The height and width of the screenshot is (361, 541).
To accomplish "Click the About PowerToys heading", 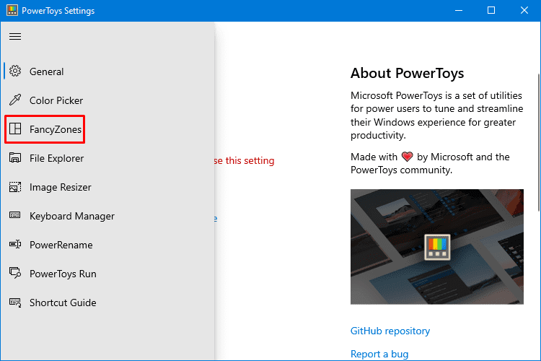I will (x=407, y=73).
